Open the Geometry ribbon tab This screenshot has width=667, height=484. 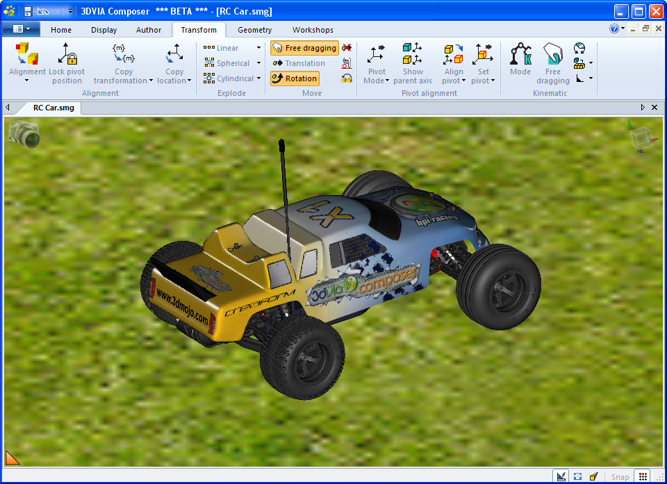254,30
